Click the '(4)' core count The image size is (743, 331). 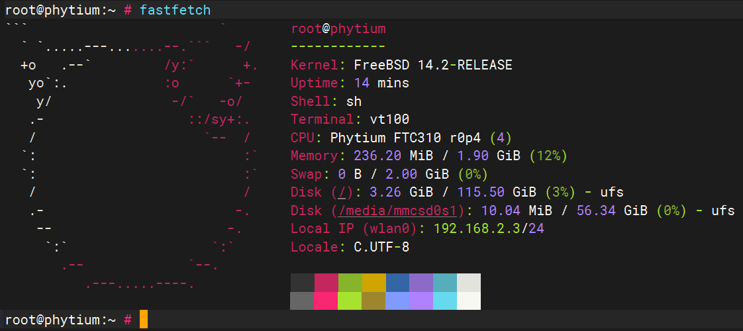[501, 138]
